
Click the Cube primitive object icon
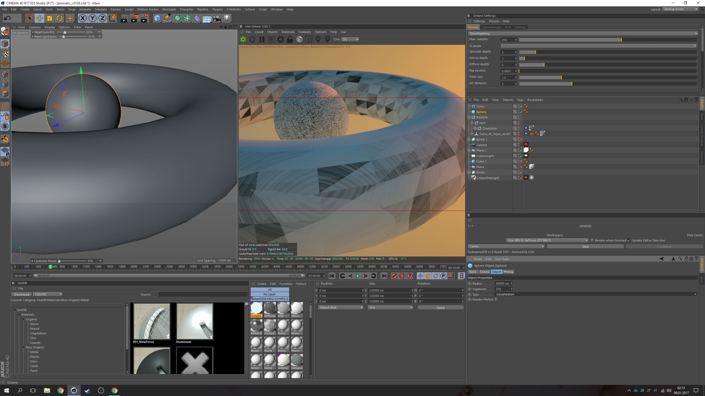click(x=157, y=18)
